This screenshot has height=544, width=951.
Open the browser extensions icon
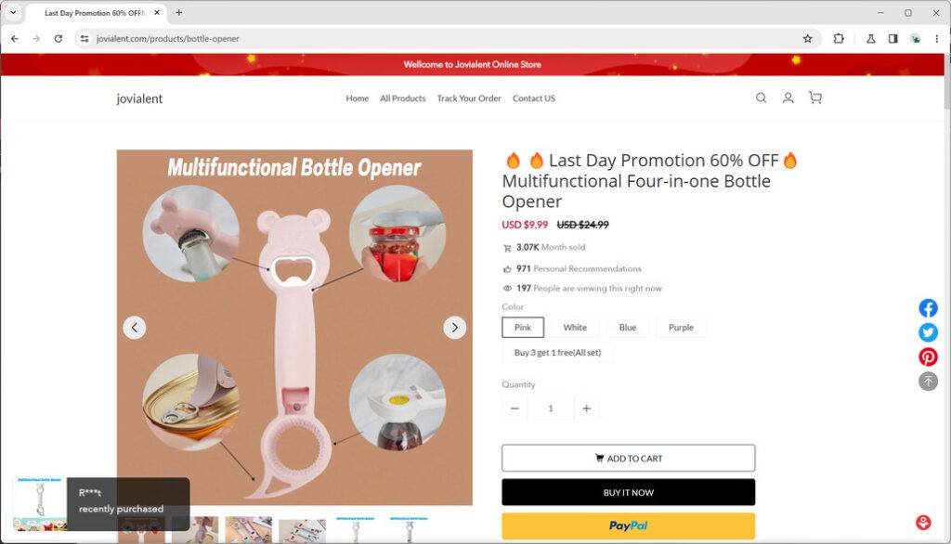point(839,39)
